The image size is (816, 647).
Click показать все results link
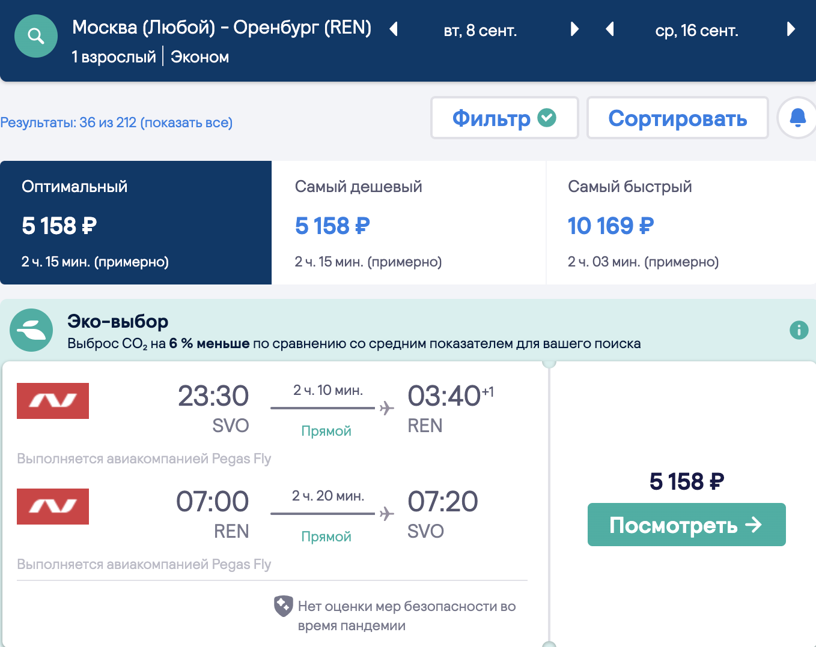[x=186, y=122]
